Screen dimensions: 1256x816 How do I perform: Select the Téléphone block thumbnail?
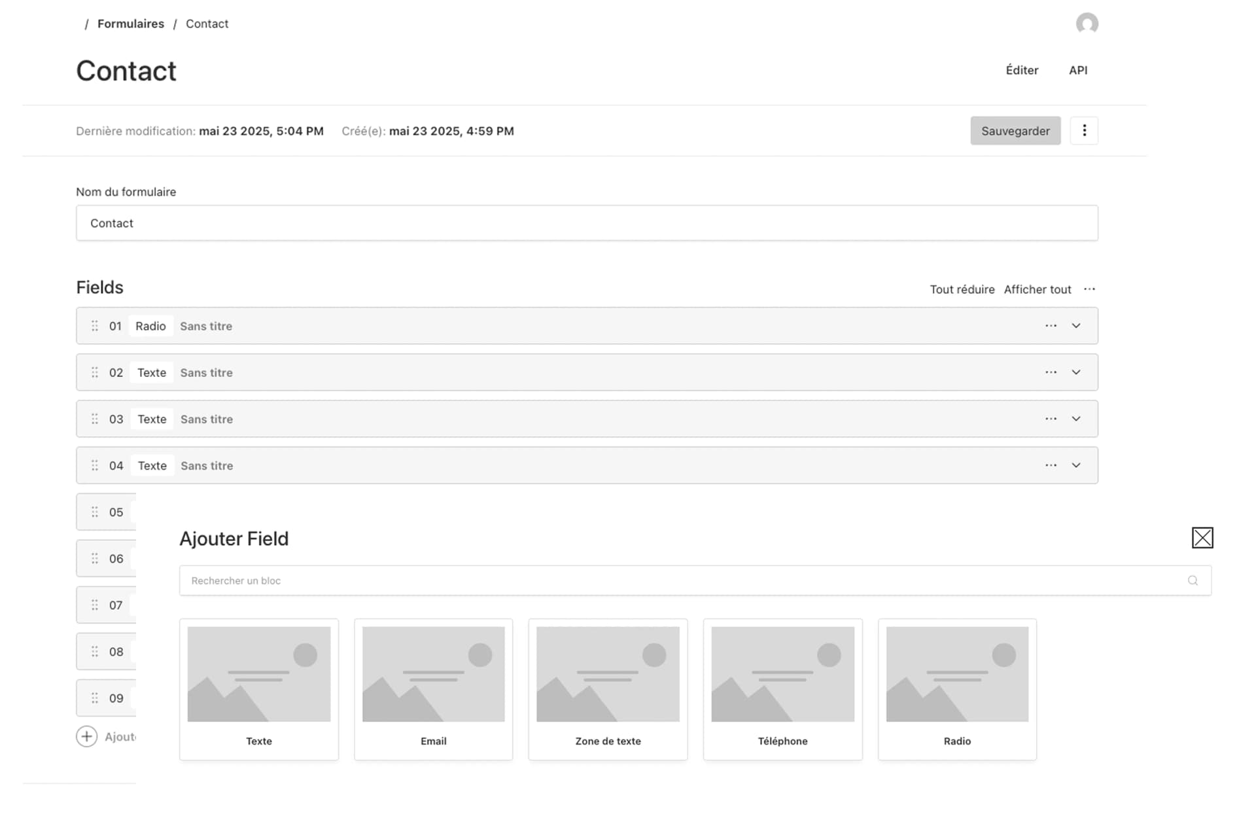(x=782, y=675)
